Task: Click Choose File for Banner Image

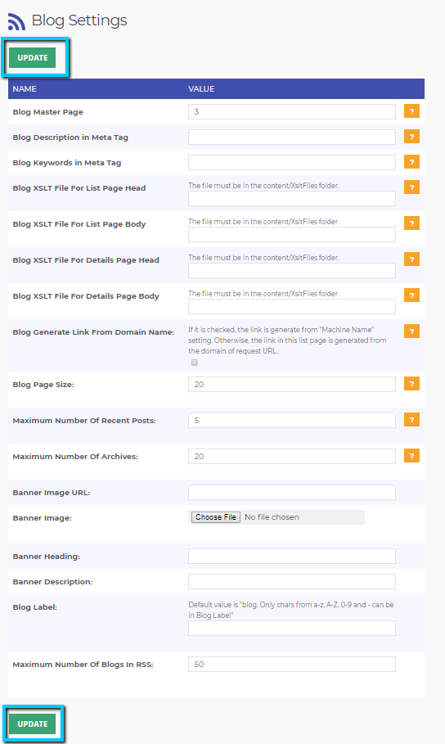Action: point(215,517)
